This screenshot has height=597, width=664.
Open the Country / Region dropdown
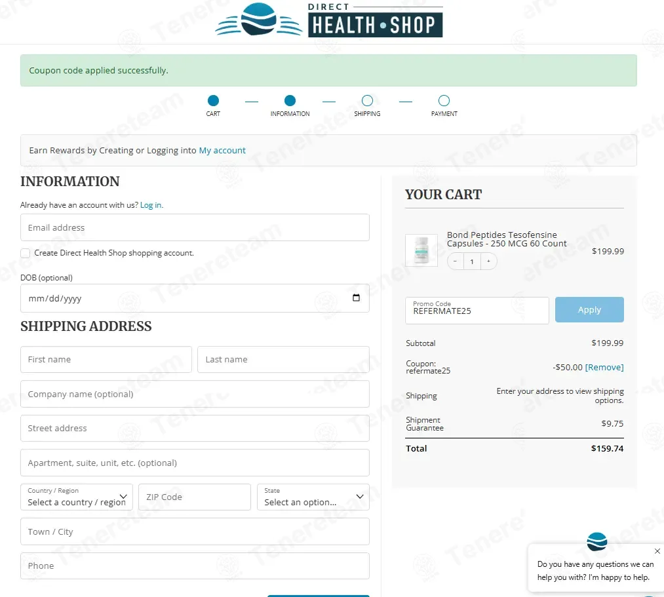[77, 497]
